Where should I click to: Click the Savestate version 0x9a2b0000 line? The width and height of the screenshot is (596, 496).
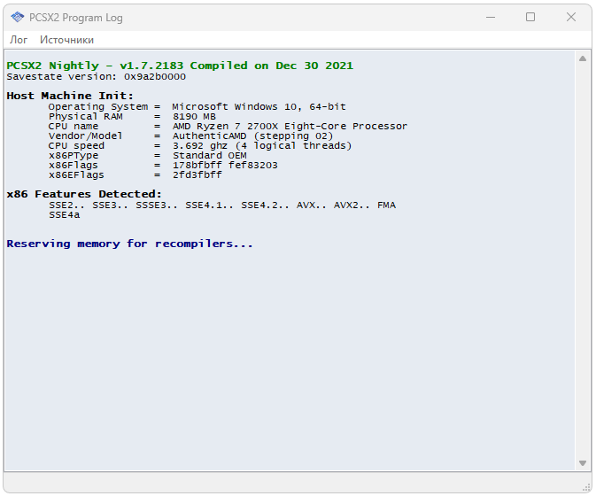click(97, 76)
